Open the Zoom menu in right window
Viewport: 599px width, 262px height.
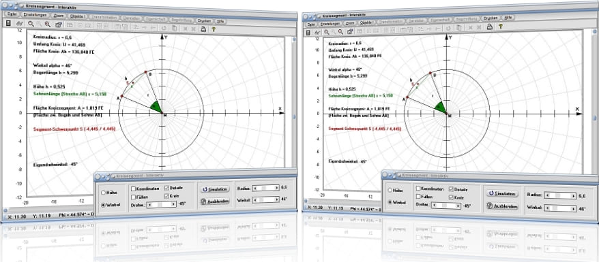[350, 22]
